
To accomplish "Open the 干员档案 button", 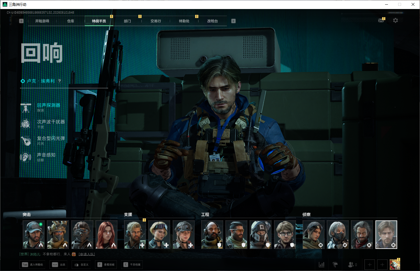I will coord(132,265).
